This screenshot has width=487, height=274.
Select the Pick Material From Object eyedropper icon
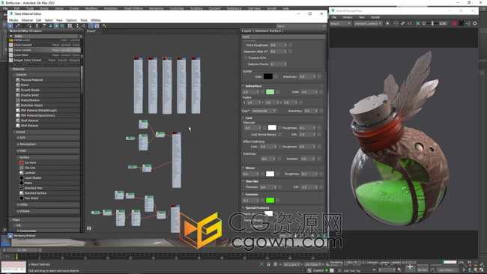[18, 25]
